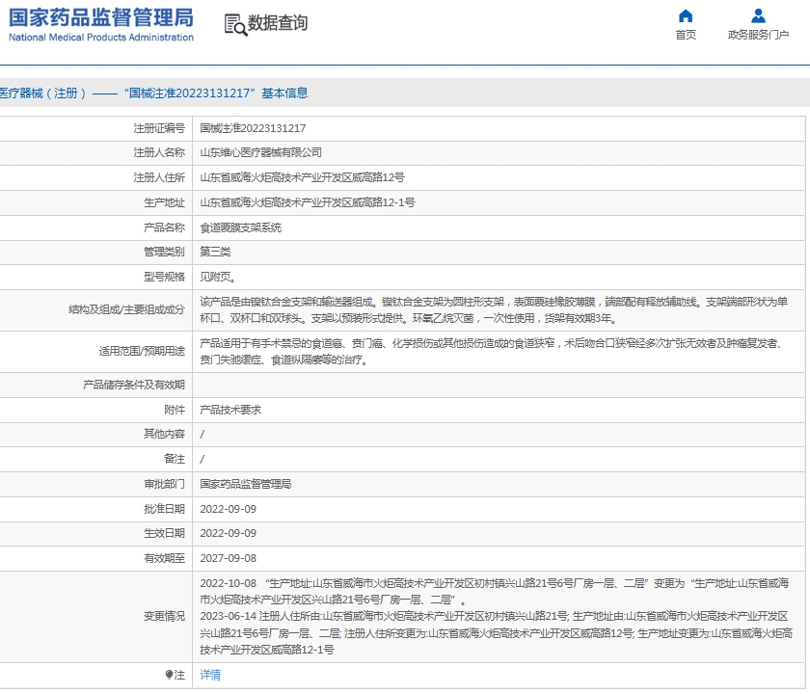Click the lightbulb icon beside 注
Viewport: 810px width, 694px height.
pyautogui.click(x=169, y=675)
